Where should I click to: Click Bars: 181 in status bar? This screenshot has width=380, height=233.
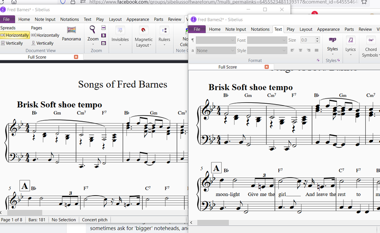click(37, 220)
